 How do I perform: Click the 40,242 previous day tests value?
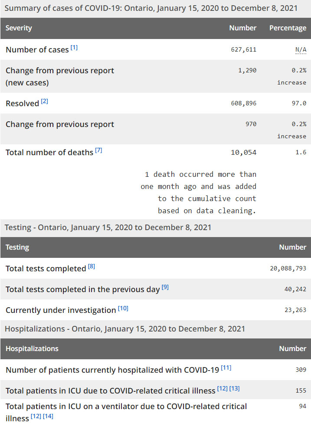click(295, 289)
